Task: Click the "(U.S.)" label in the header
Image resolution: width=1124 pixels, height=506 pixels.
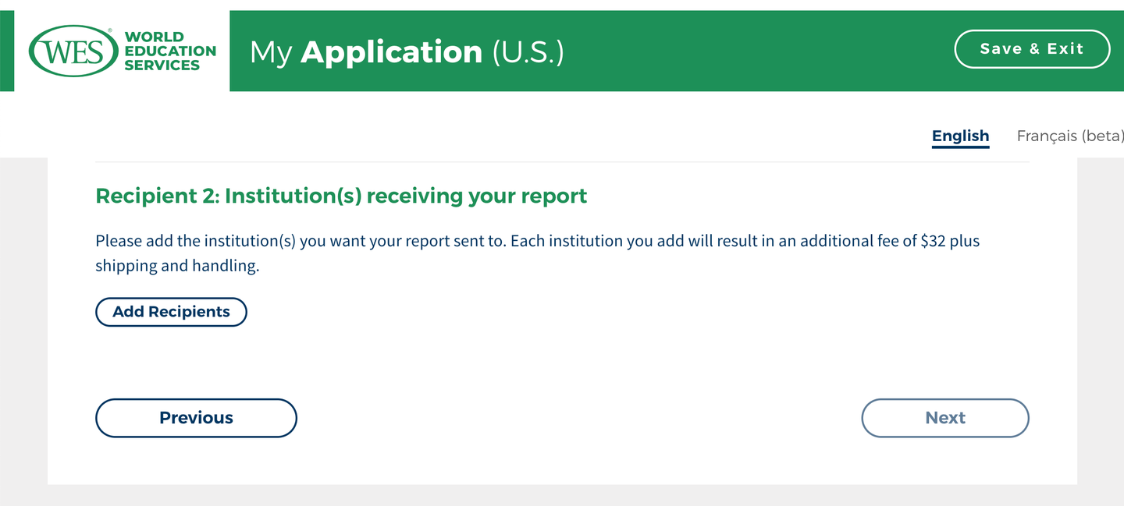Action: [528, 52]
